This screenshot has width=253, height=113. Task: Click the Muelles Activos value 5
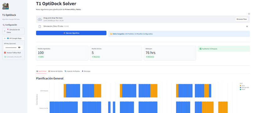(93, 53)
